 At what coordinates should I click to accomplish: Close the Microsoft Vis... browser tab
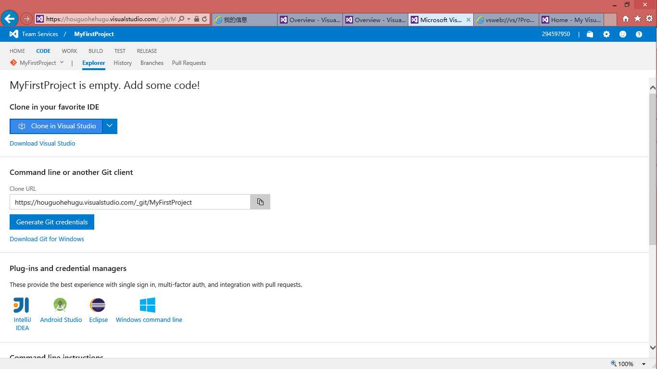coord(468,20)
